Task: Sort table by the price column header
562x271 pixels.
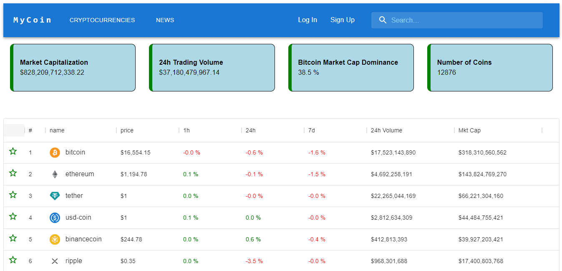Action: click(x=127, y=130)
